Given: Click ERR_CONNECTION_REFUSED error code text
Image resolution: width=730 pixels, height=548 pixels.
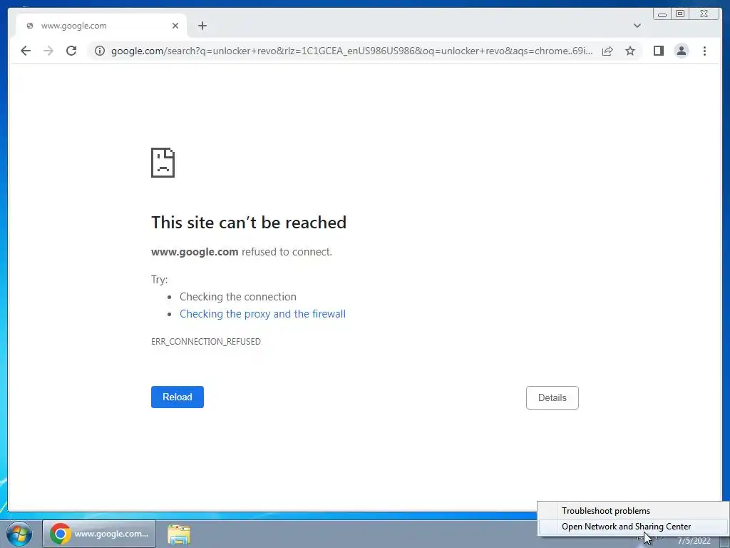Looking at the screenshot, I should pos(206,342).
